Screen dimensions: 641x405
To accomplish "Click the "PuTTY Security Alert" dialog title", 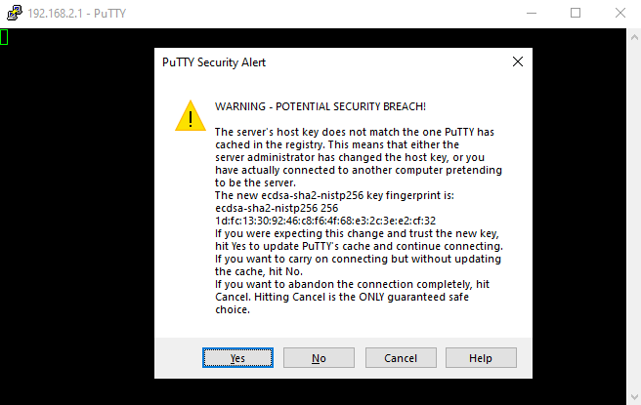I will point(213,62).
